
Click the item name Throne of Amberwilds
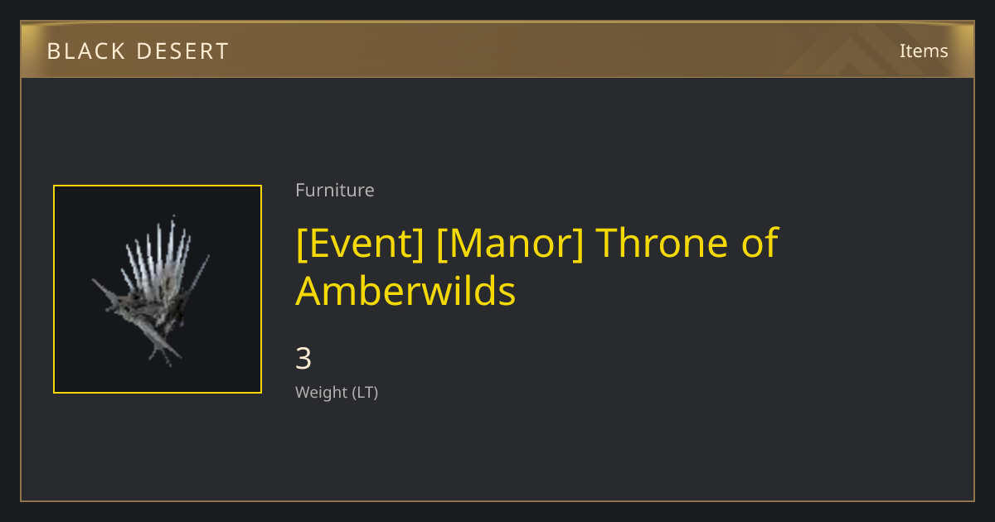tap(537, 267)
